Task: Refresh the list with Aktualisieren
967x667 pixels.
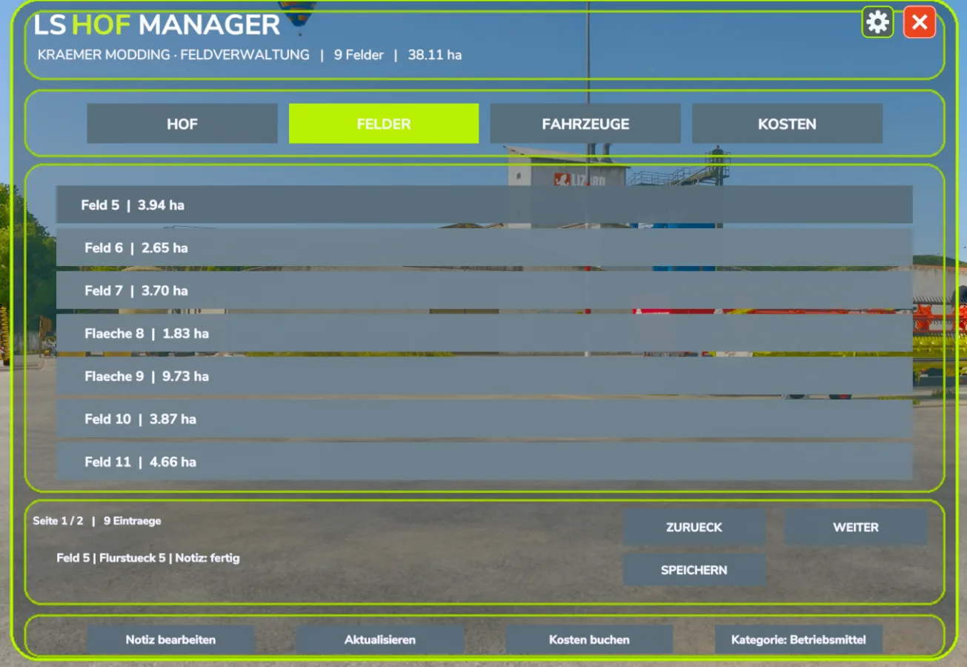Action: [380, 640]
